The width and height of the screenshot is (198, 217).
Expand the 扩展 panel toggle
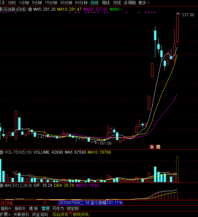point(6,214)
